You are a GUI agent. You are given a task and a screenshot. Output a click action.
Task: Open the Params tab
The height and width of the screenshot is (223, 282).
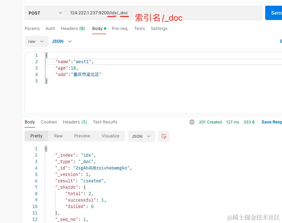click(x=32, y=29)
